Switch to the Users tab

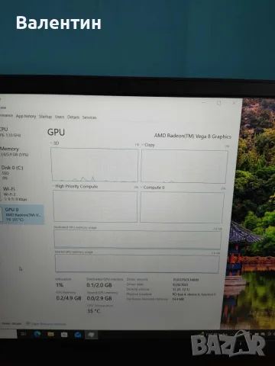click(x=60, y=117)
